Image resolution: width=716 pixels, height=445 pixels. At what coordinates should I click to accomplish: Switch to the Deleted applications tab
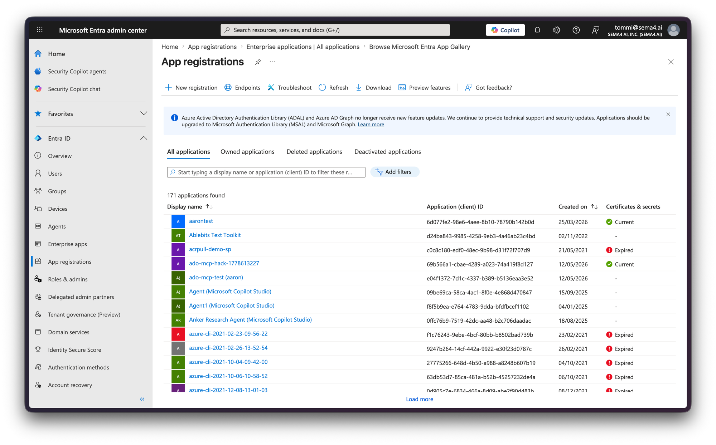coord(314,152)
